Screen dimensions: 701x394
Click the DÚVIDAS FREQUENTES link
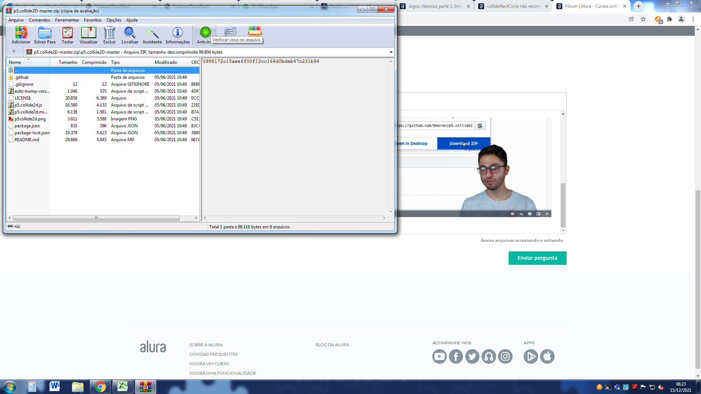pos(213,354)
